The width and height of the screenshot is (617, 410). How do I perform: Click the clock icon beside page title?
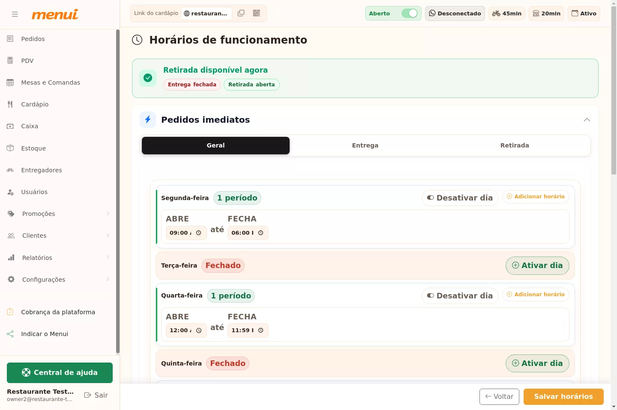[137, 40]
